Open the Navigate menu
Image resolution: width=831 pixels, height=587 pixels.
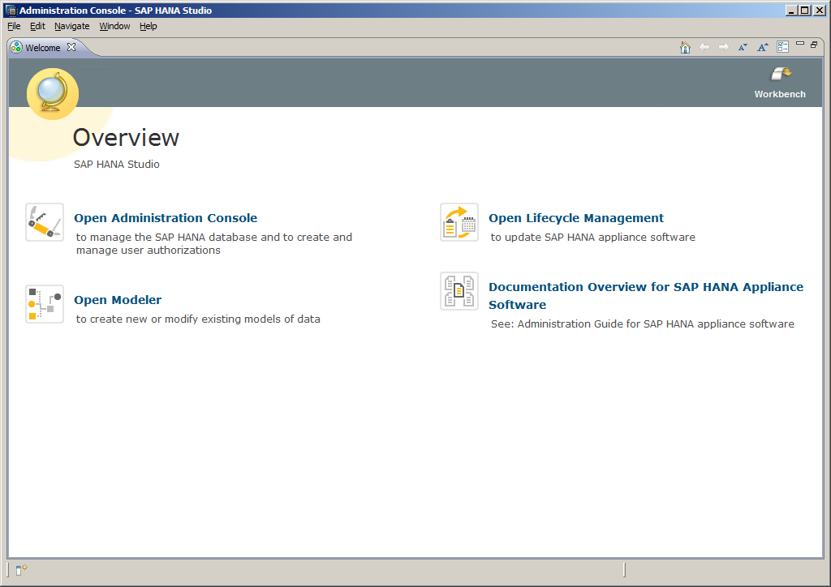[x=71, y=26]
